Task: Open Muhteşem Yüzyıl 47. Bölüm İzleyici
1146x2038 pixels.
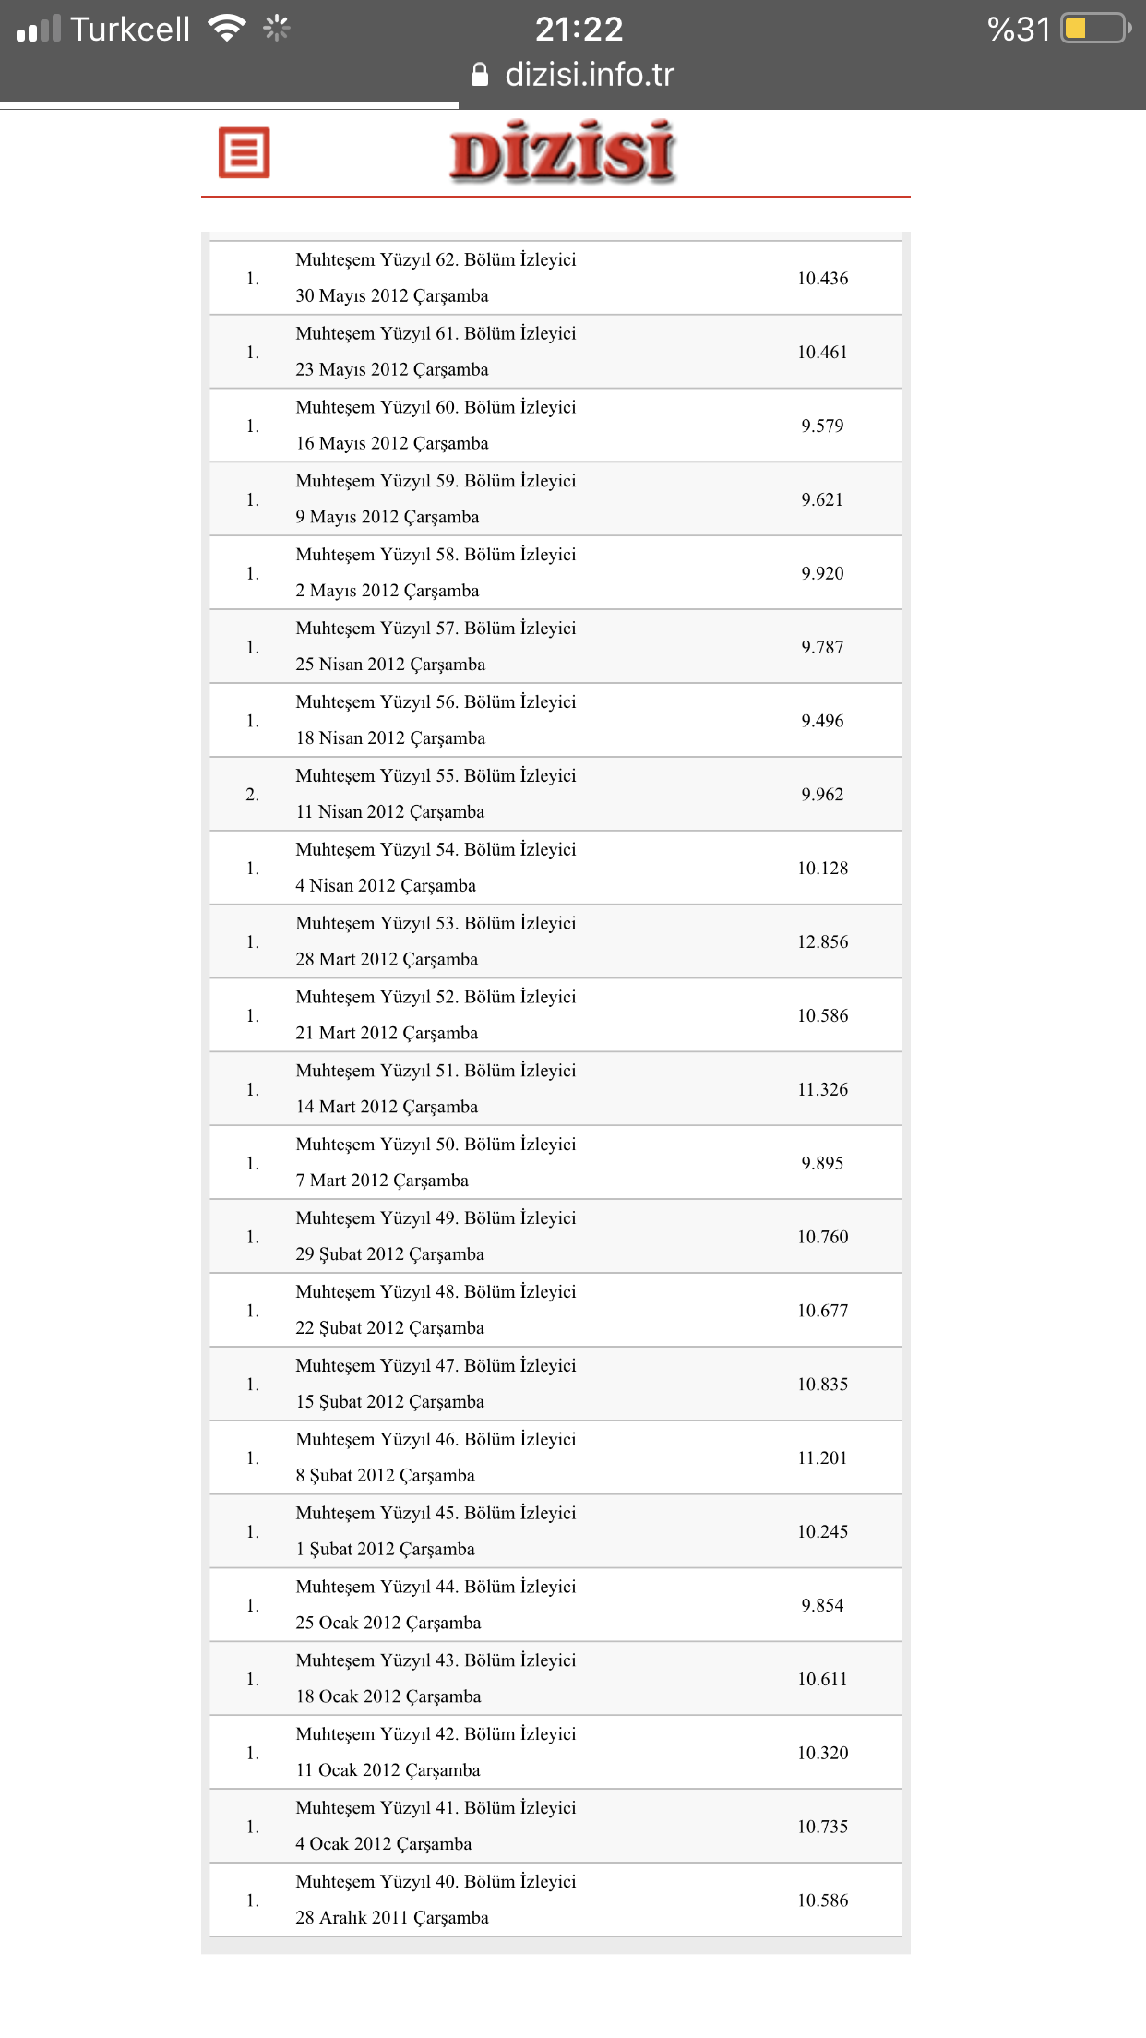Action: tap(436, 1366)
